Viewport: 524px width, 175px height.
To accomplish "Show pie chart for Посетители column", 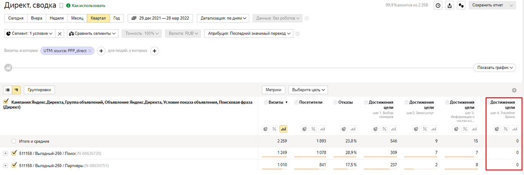I will (x=305, y=129).
